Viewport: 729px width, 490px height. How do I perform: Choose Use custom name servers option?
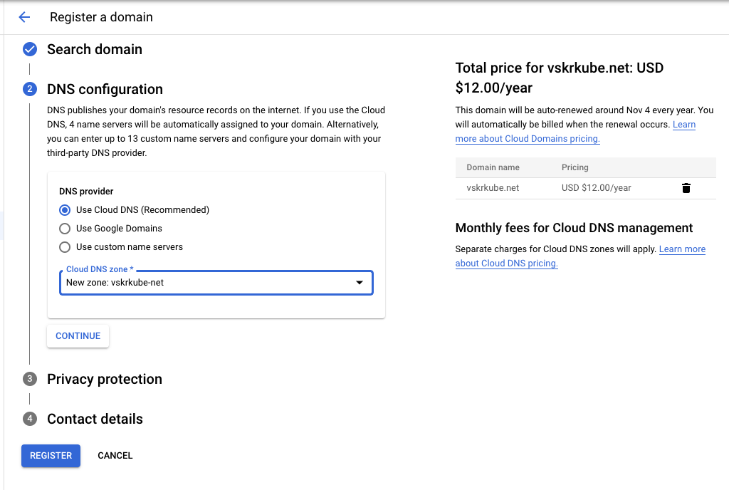click(x=65, y=247)
